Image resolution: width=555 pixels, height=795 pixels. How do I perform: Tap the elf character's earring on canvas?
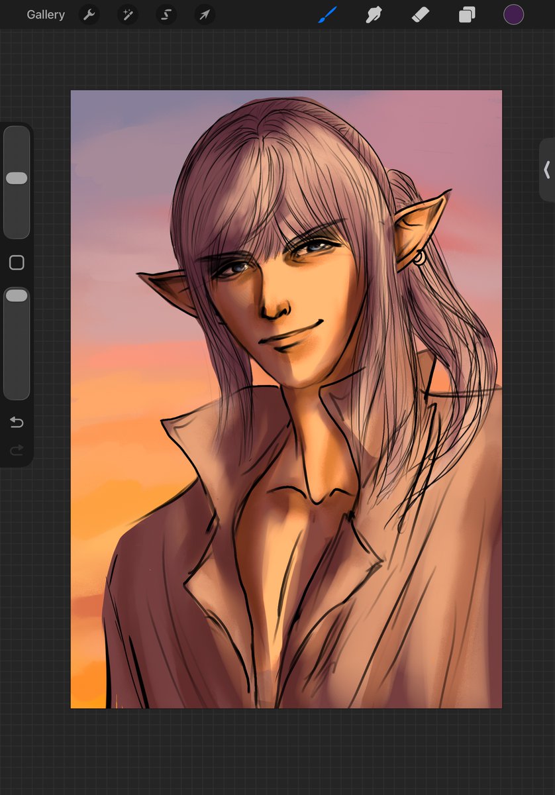click(x=419, y=257)
